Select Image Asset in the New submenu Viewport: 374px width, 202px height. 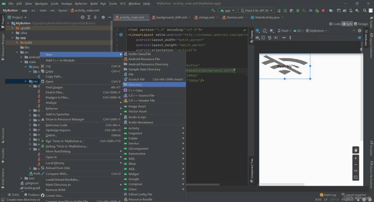coord(137,106)
